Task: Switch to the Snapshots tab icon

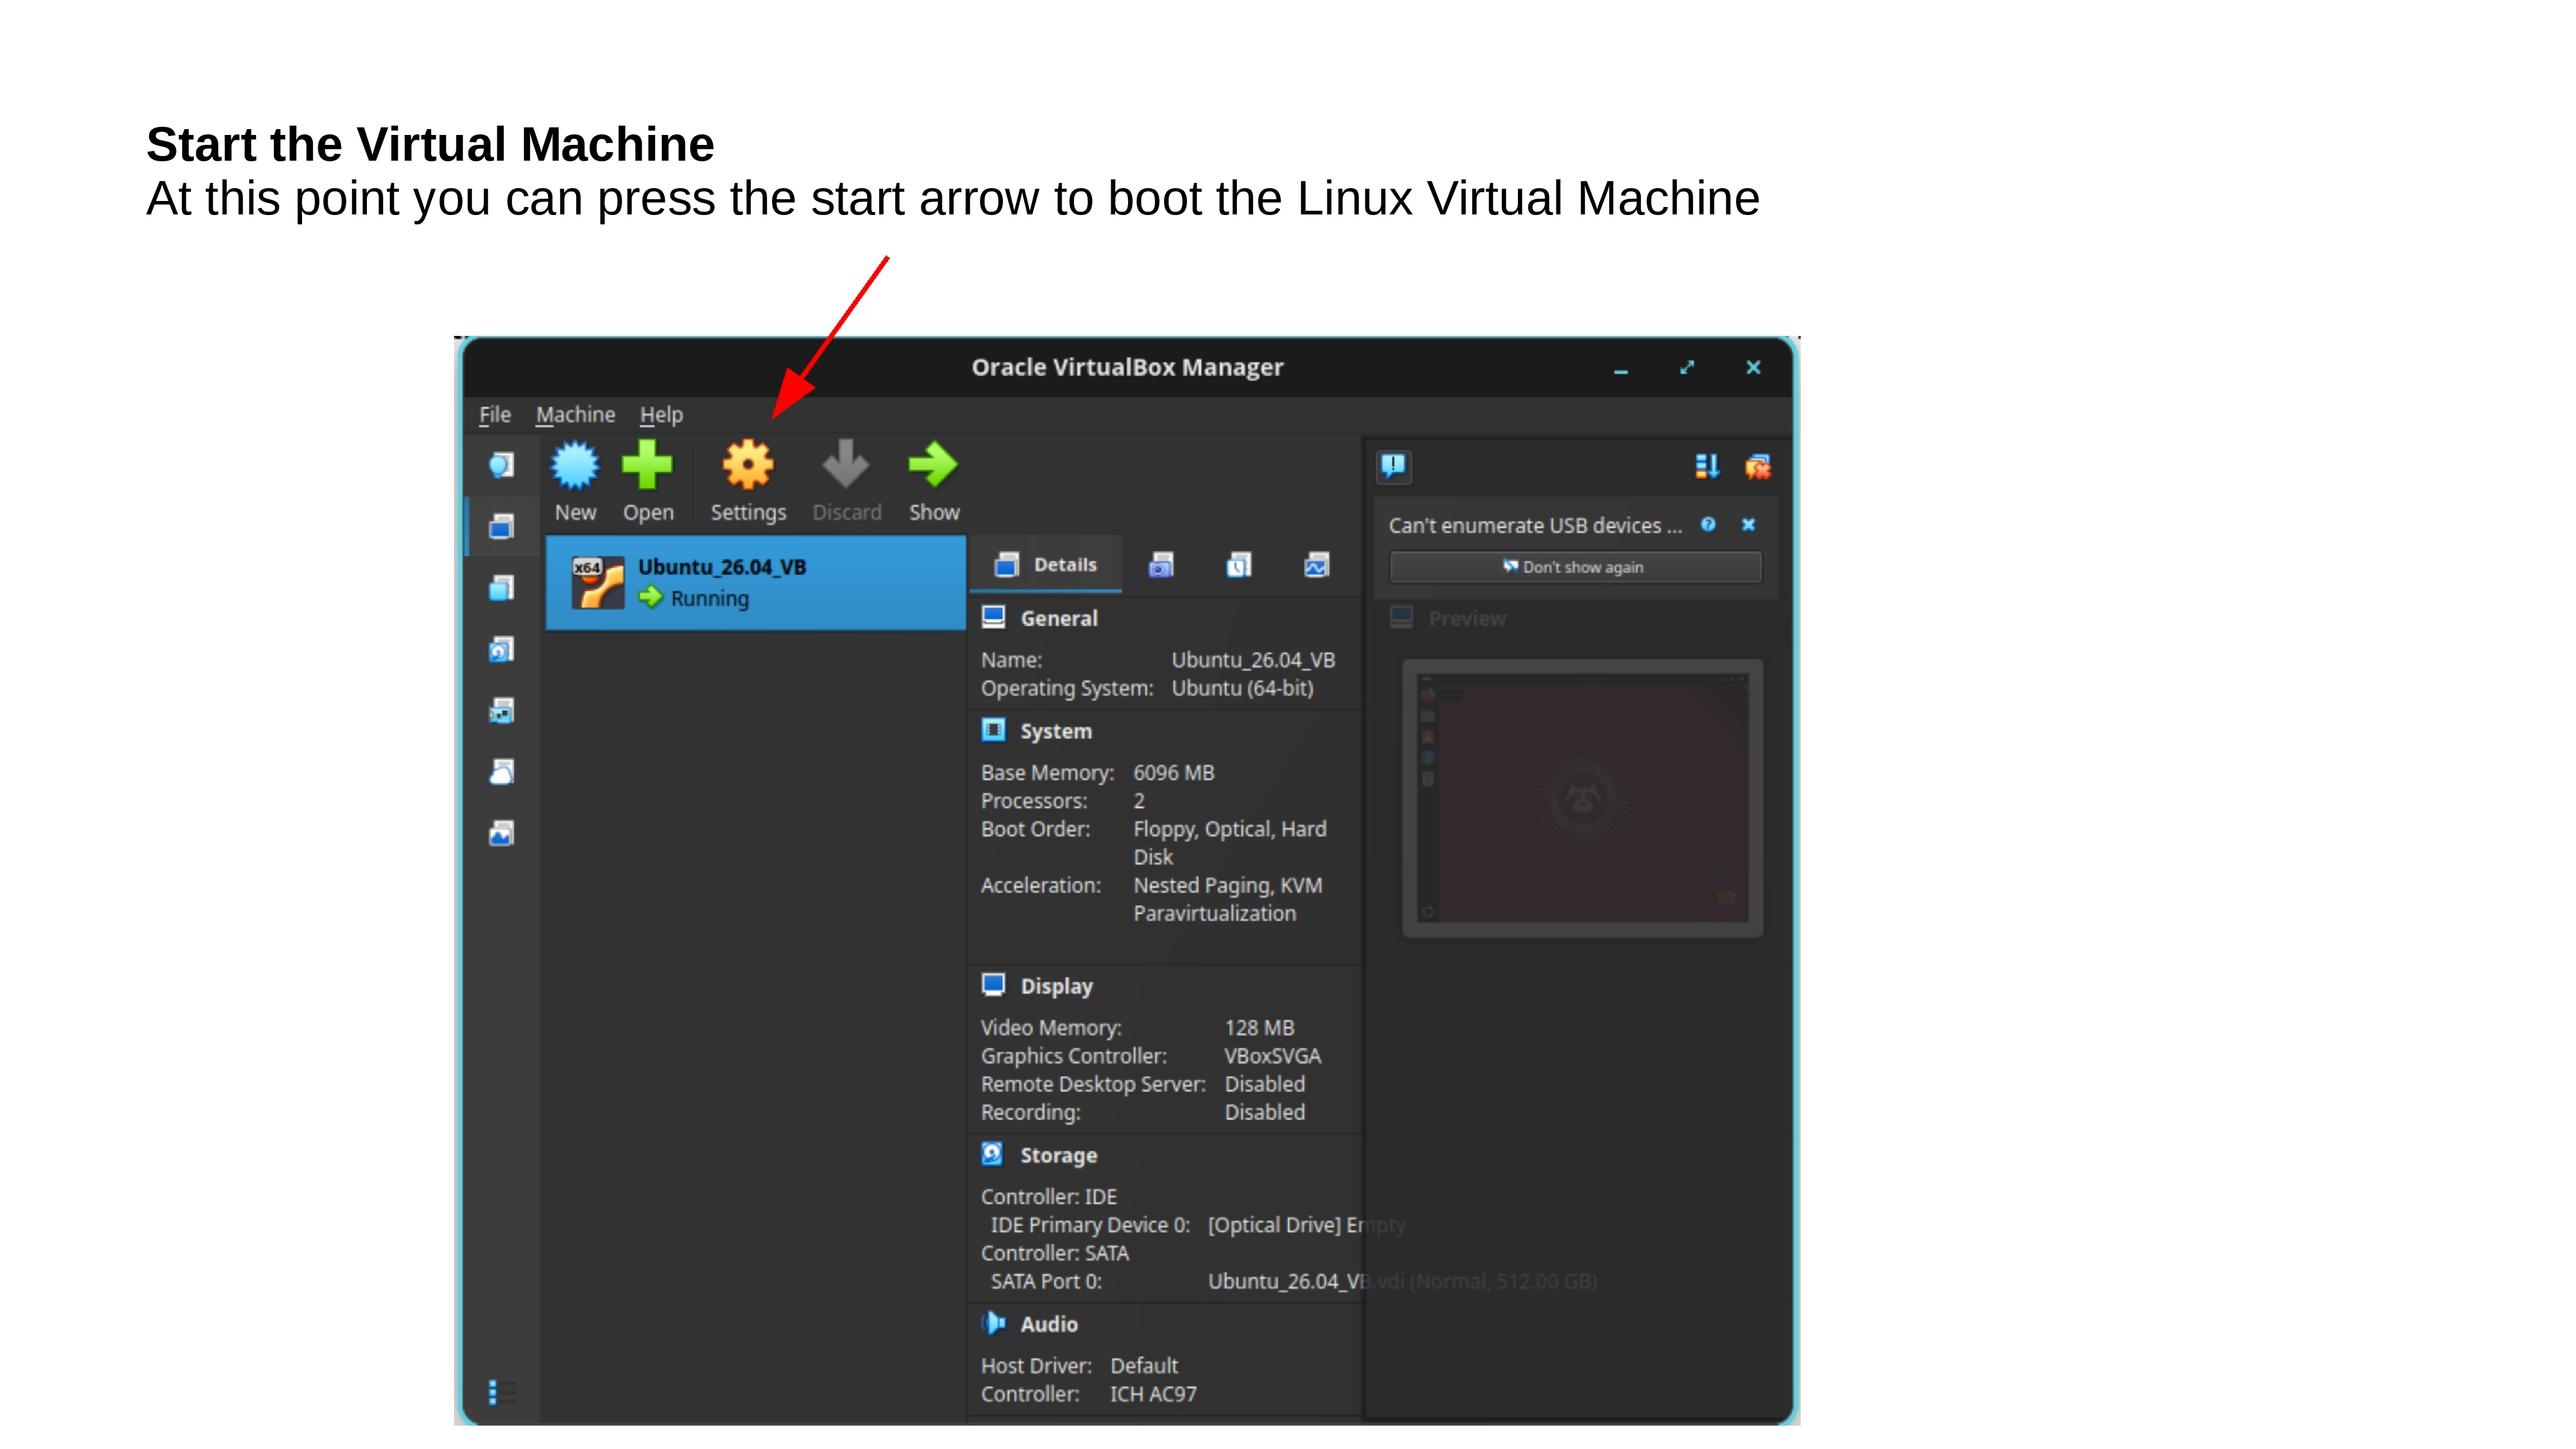Action: [x=1161, y=565]
